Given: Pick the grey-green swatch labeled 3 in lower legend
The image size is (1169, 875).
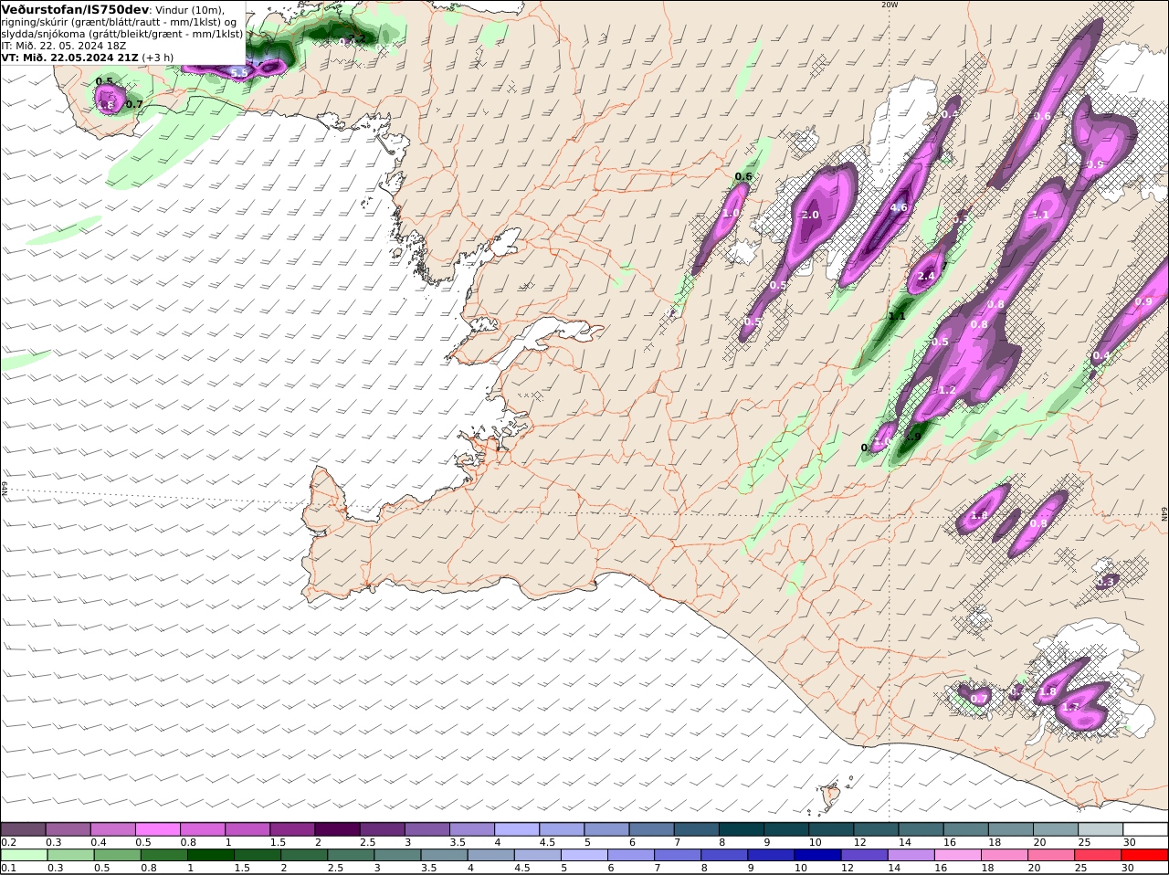Looking at the screenshot, I should (x=397, y=855).
